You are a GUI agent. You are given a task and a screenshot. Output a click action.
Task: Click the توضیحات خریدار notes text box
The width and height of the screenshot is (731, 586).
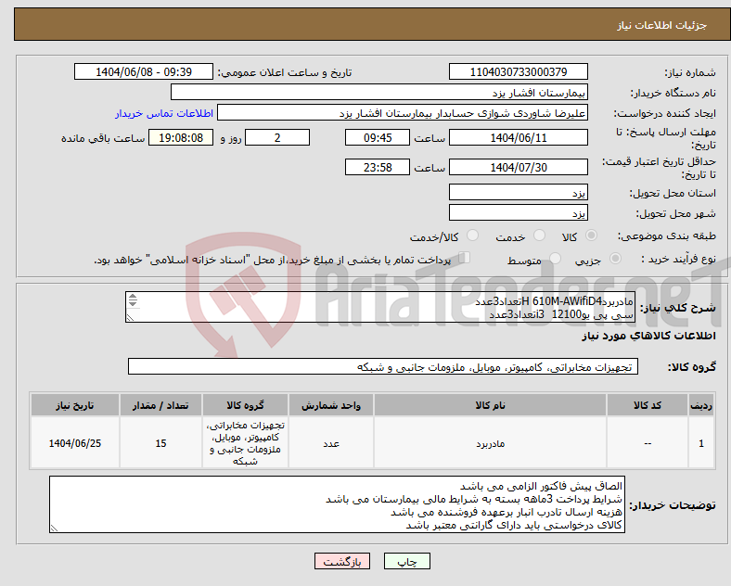click(x=337, y=504)
